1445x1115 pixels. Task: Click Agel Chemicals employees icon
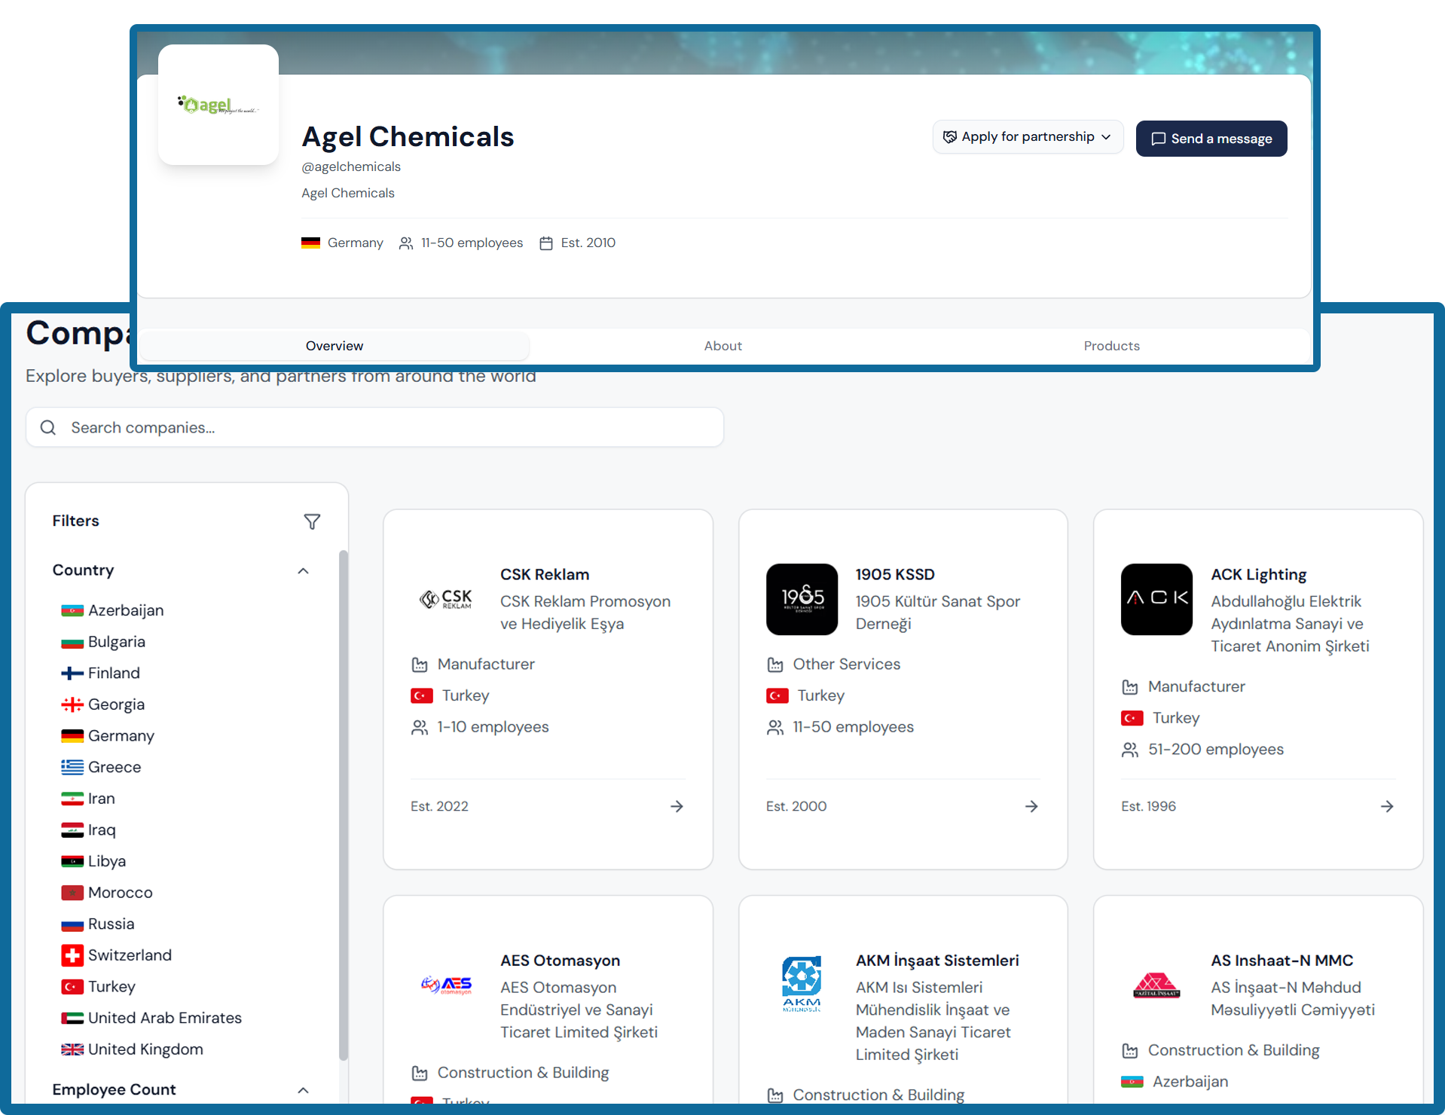click(x=406, y=243)
